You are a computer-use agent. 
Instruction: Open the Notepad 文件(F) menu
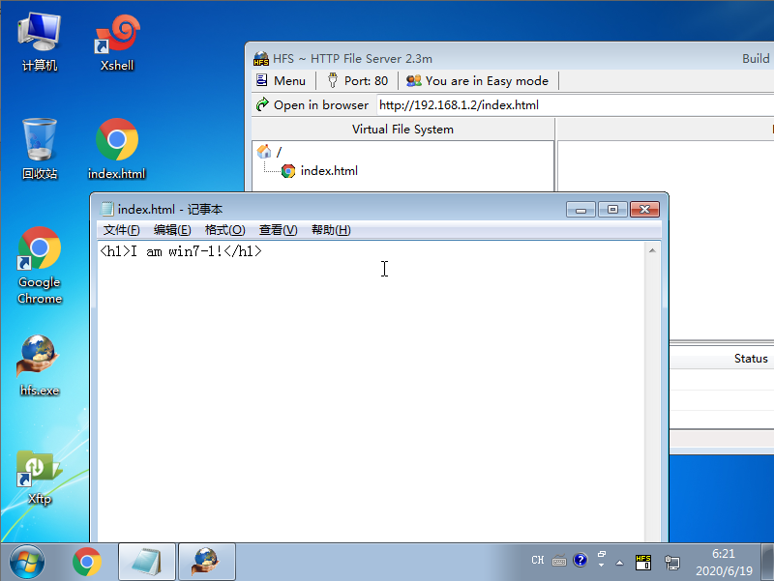tap(121, 230)
